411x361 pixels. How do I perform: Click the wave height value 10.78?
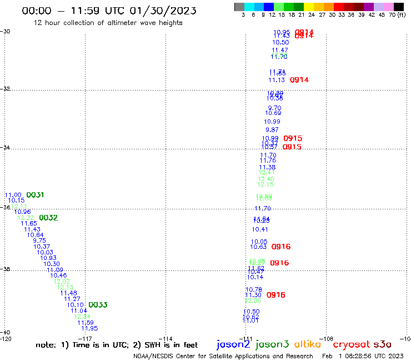coord(254,289)
